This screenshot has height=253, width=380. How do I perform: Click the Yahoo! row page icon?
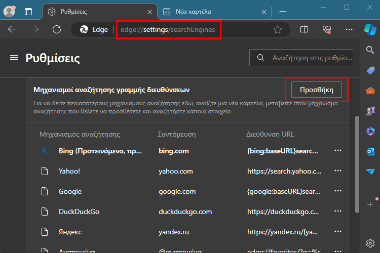pos(45,171)
